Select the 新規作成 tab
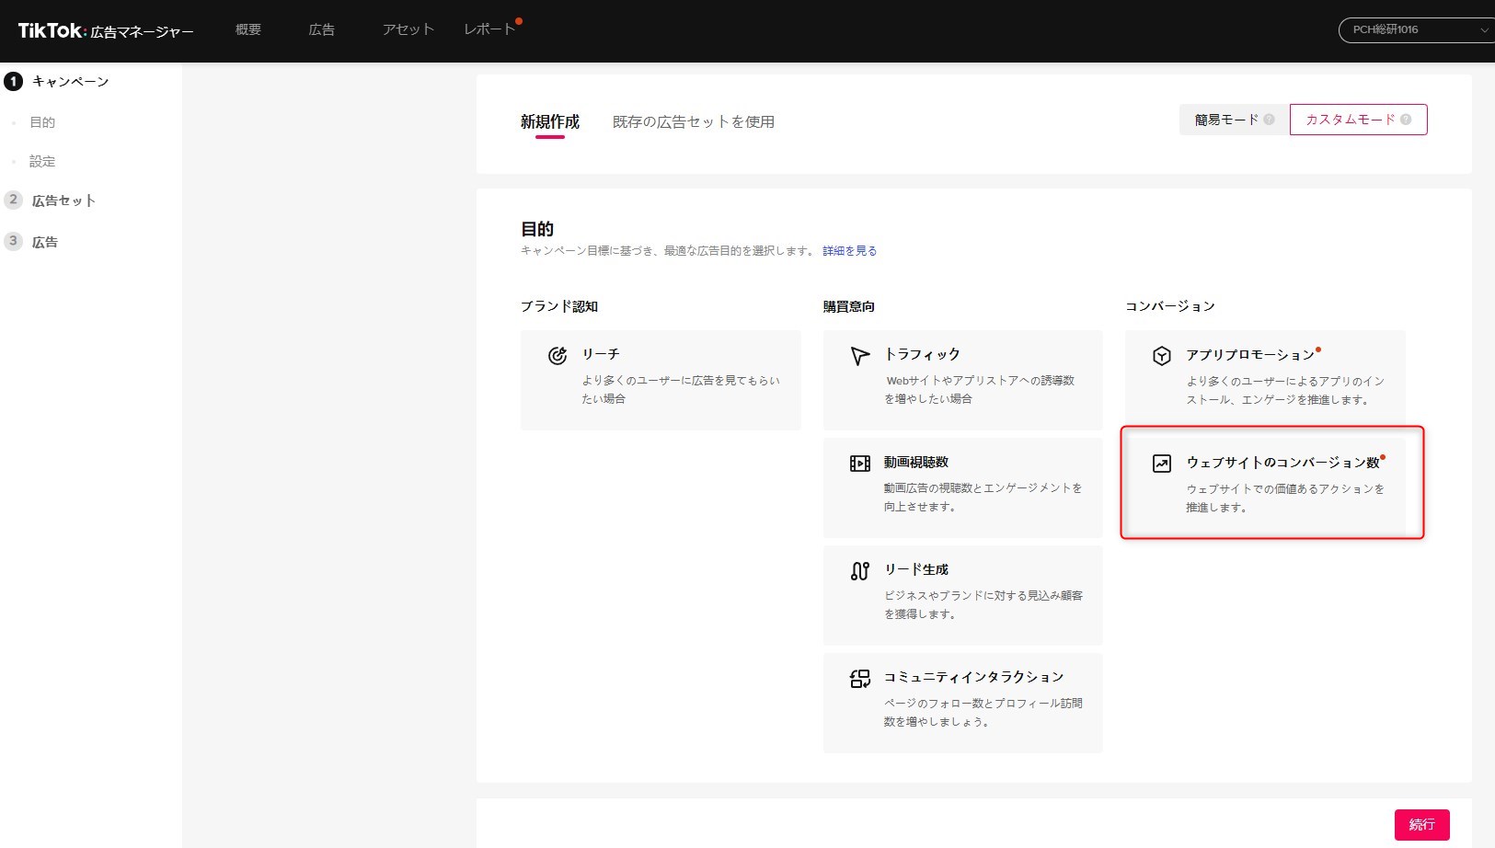Image resolution: width=1495 pixels, height=848 pixels. (x=549, y=121)
